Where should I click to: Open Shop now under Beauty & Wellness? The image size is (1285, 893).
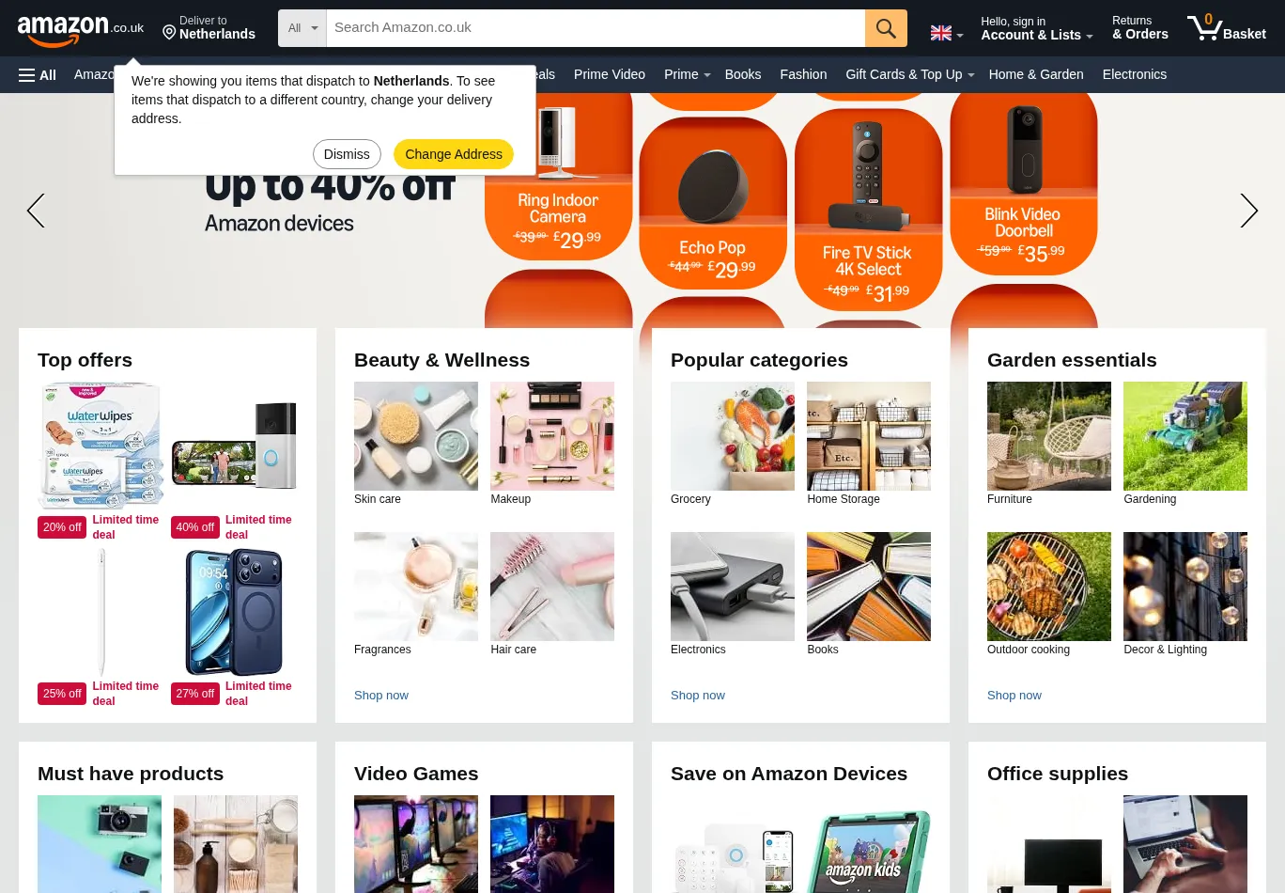pyautogui.click(x=381, y=696)
